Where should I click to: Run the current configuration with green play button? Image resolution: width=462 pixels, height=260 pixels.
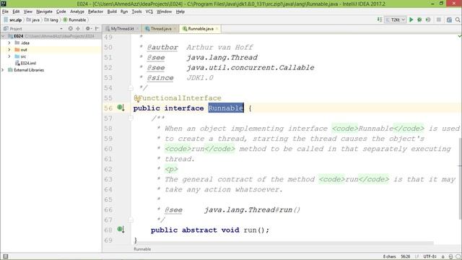pos(411,19)
